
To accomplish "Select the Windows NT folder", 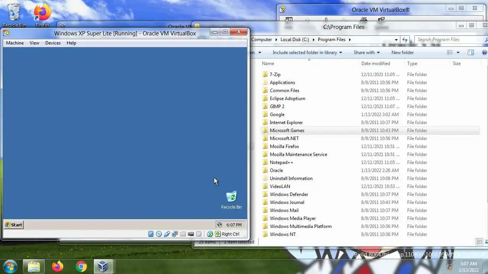I will tap(283, 234).
